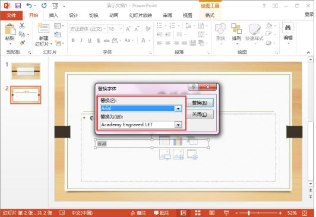Open Quick Styles gallery icon

(255, 29)
